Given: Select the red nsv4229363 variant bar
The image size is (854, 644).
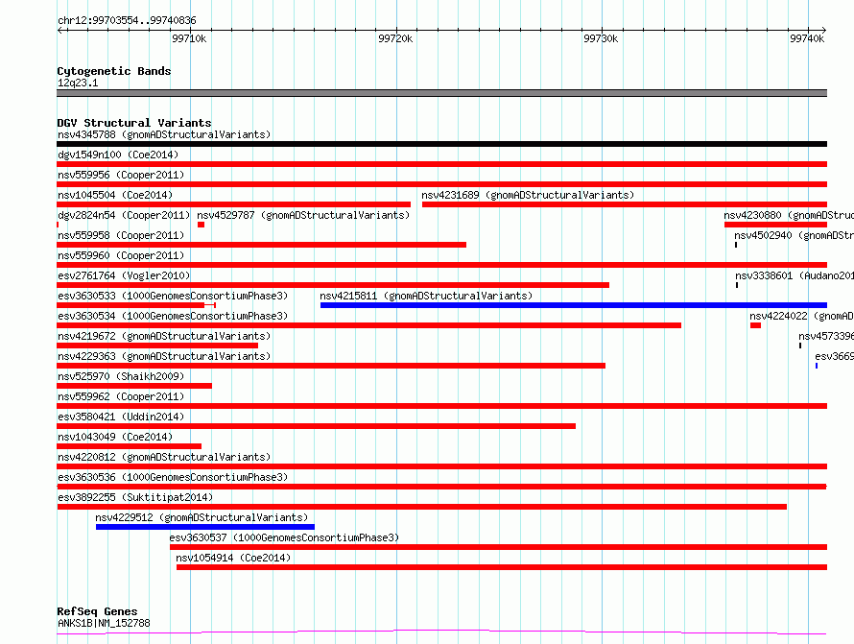Looking at the screenshot, I should [331, 366].
